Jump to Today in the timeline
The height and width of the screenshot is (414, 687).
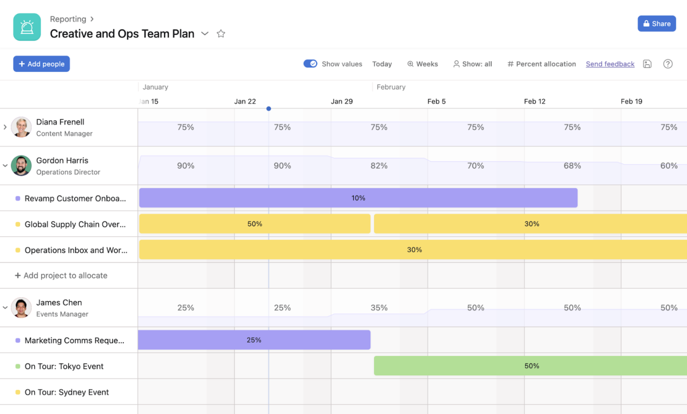[382, 64]
